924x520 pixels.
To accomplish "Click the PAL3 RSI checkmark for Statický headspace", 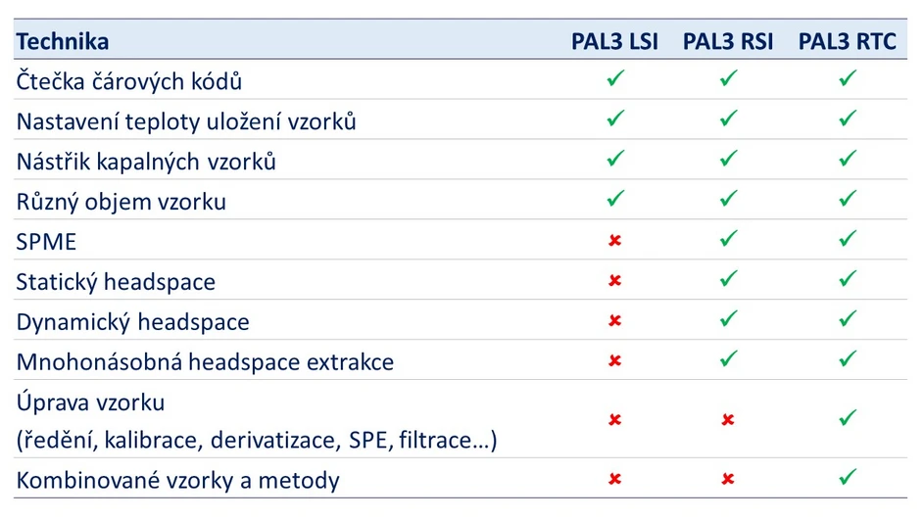I will click(x=728, y=279).
